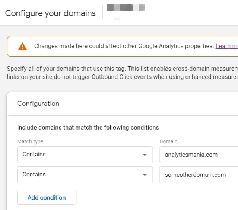Focus the someotherdomain.com domain field
This screenshot has height=210, width=238.
point(197,175)
